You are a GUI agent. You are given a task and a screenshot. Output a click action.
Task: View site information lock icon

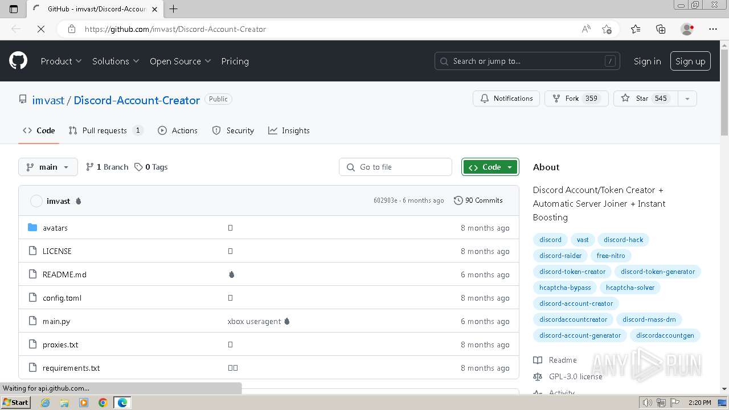tap(72, 29)
